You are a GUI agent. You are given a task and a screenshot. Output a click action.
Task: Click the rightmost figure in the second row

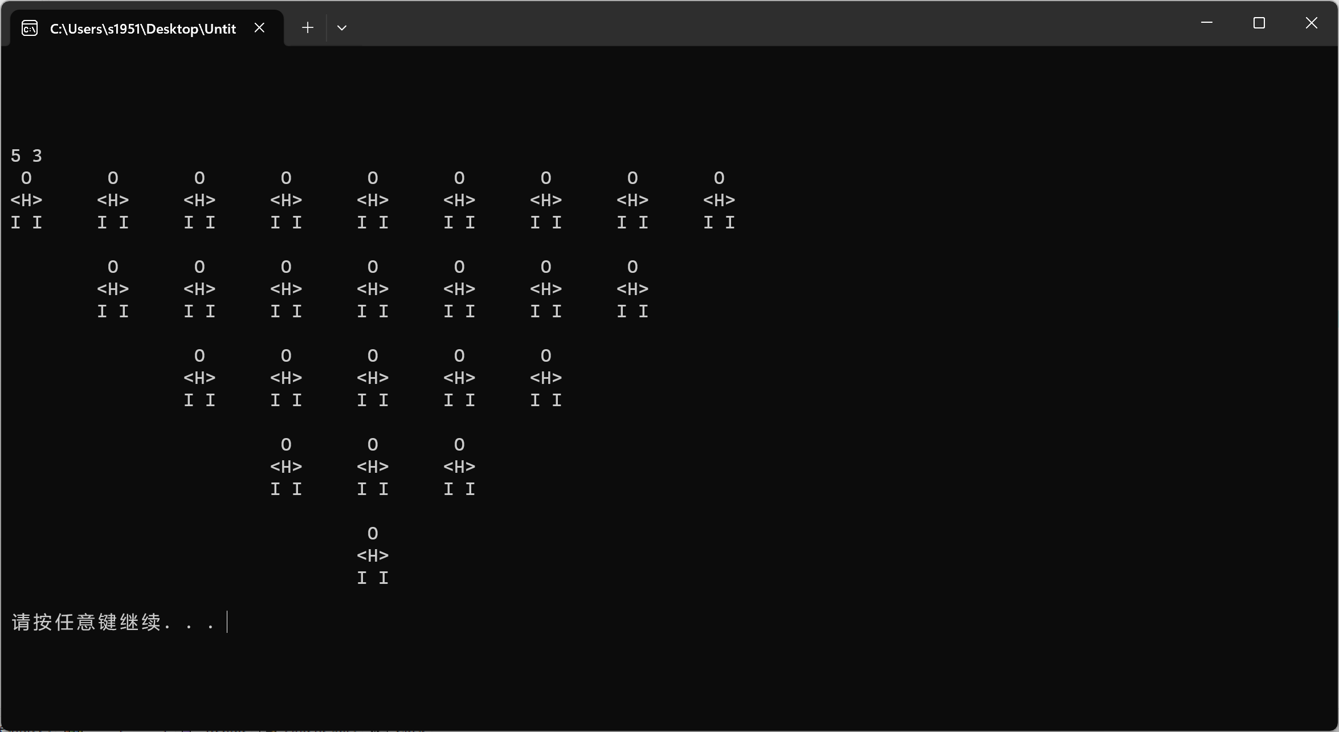(632, 289)
